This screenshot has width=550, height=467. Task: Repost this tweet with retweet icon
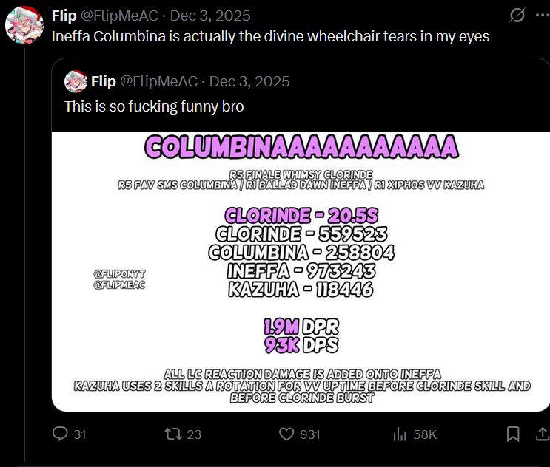(173, 434)
